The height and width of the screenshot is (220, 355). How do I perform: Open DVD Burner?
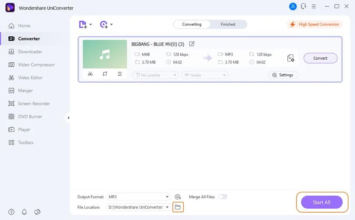pos(25,116)
